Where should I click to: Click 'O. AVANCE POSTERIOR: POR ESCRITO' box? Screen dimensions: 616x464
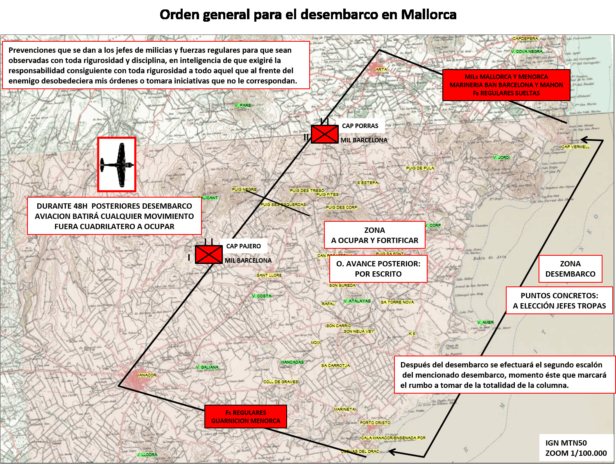pos(378,269)
